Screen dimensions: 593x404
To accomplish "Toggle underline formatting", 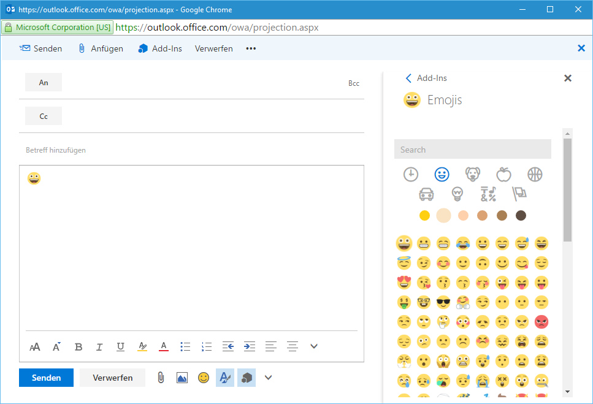I will (120, 346).
